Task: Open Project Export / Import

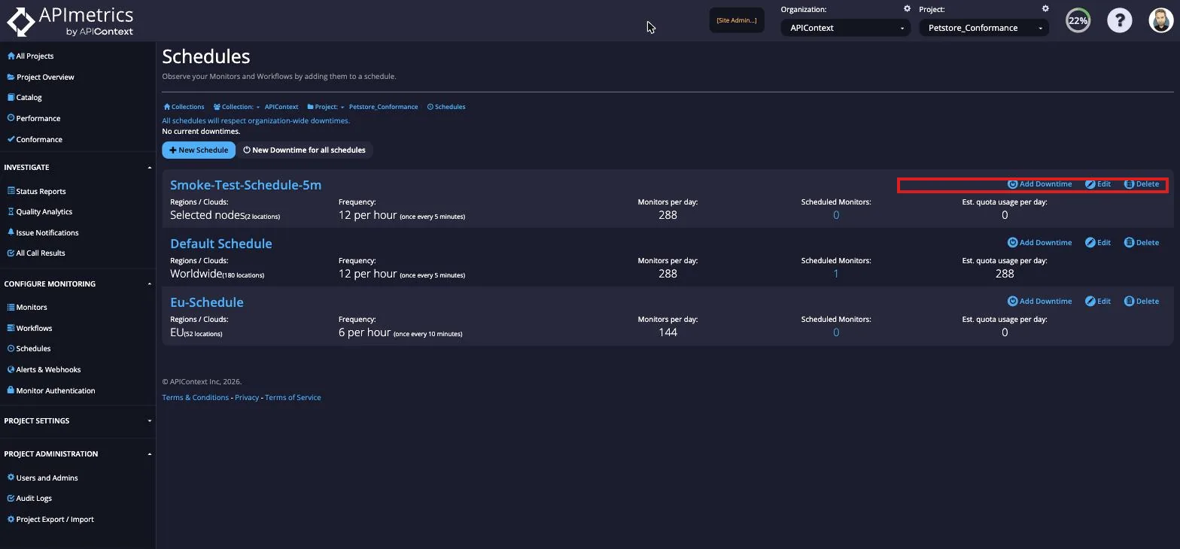Action: 50,519
